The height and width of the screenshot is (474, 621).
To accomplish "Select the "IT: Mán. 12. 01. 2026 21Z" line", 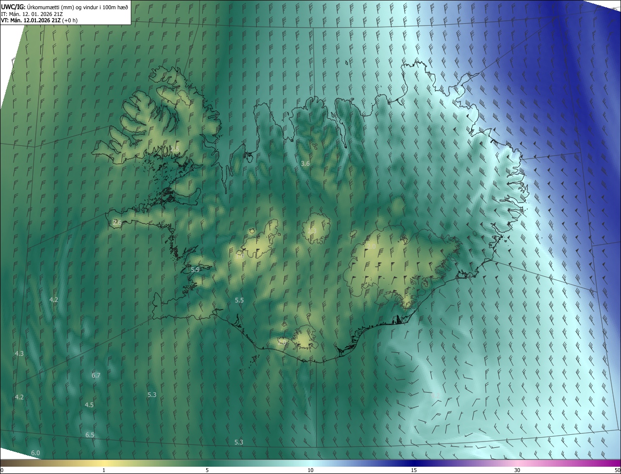I will (33, 14).
